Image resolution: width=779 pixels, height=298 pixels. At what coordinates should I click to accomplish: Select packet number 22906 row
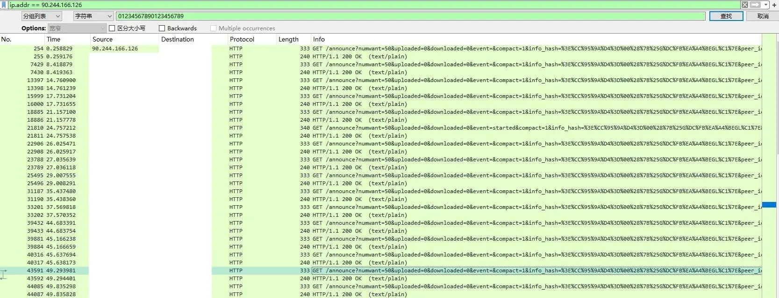point(381,144)
